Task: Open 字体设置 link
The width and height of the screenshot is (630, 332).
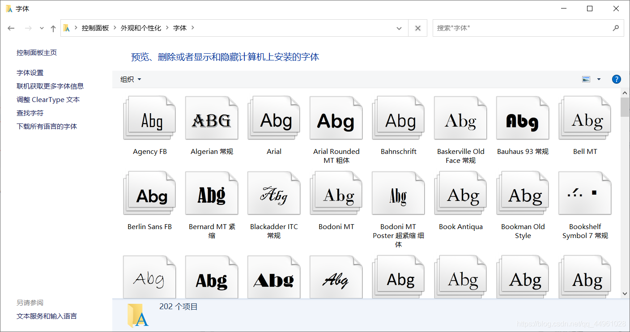Action: point(30,72)
